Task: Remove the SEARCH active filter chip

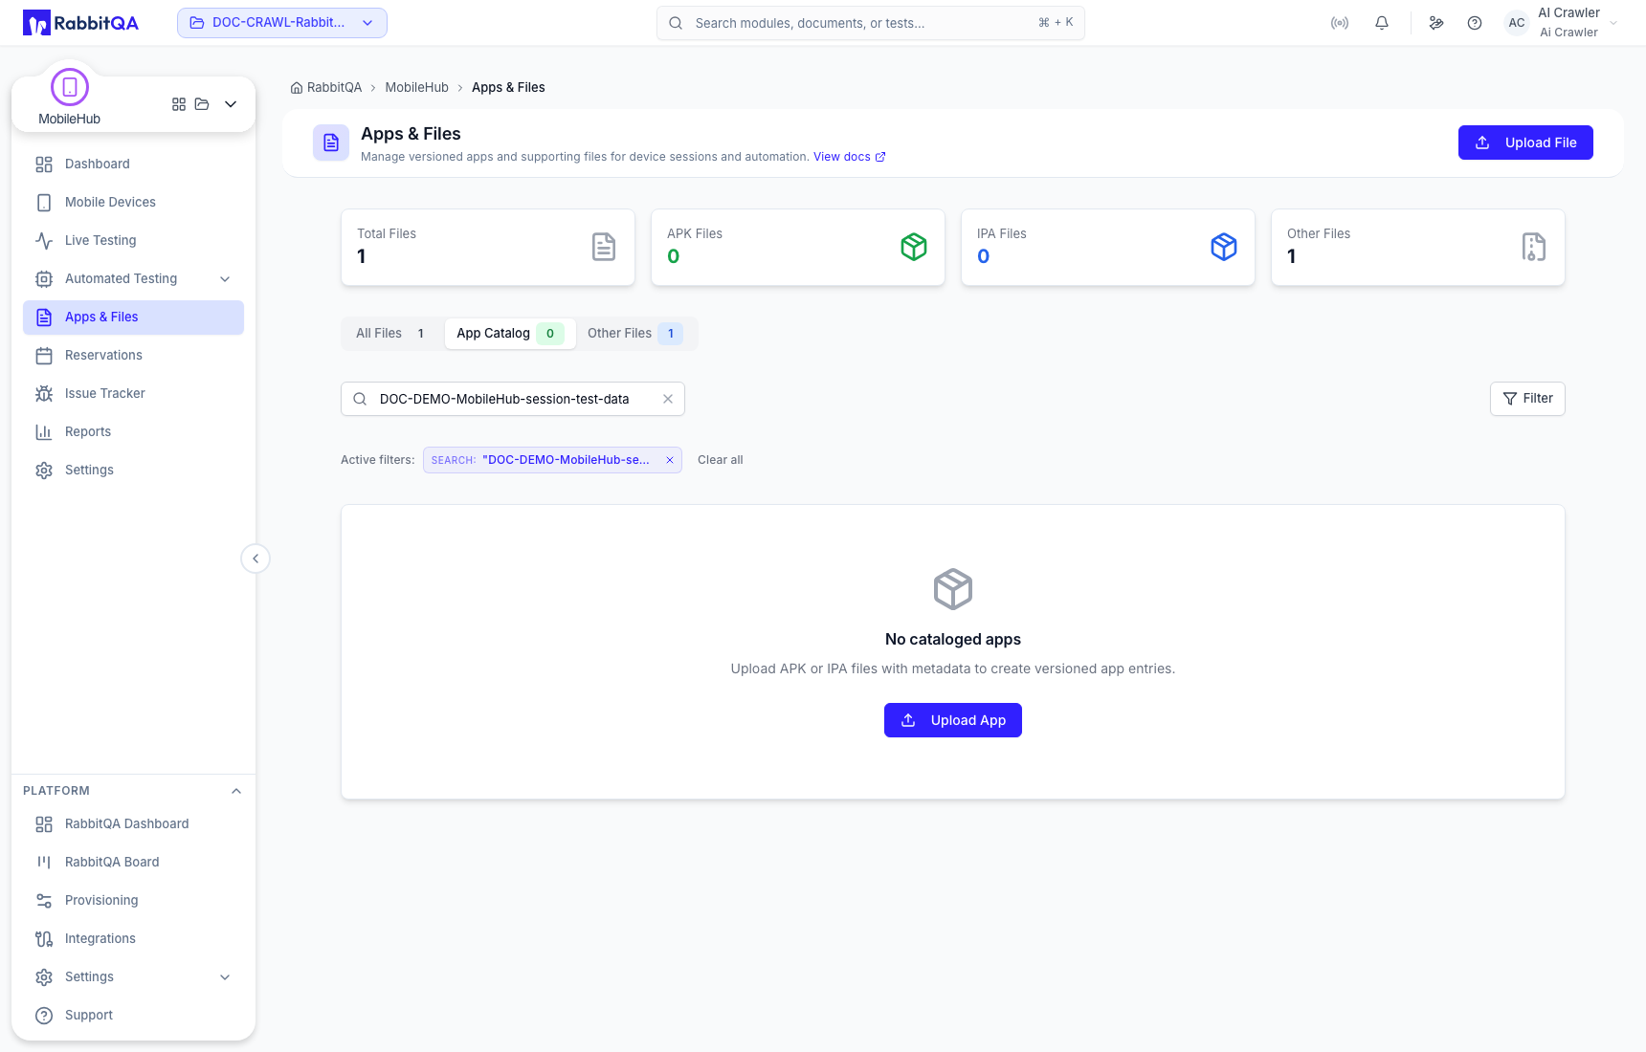Action: 670,460
